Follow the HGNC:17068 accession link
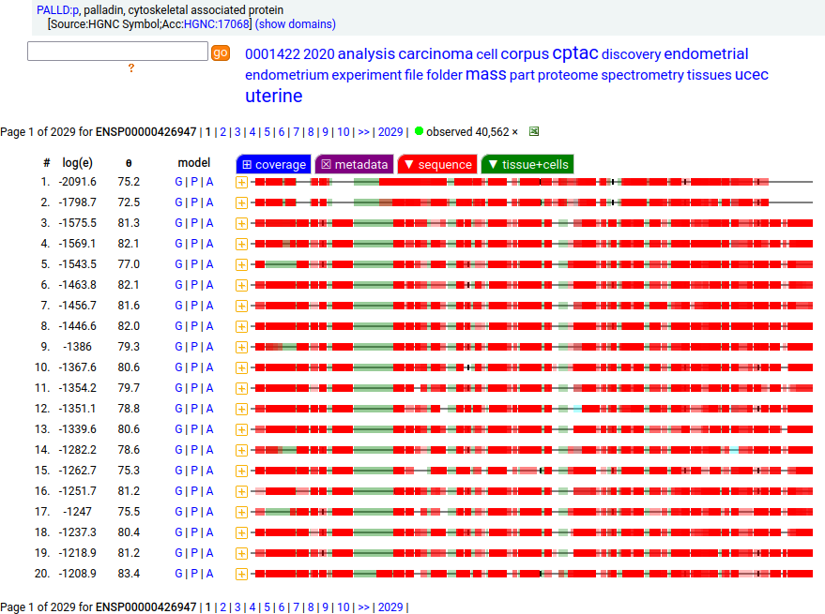Screen dimensions: 825x614 (216, 24)
